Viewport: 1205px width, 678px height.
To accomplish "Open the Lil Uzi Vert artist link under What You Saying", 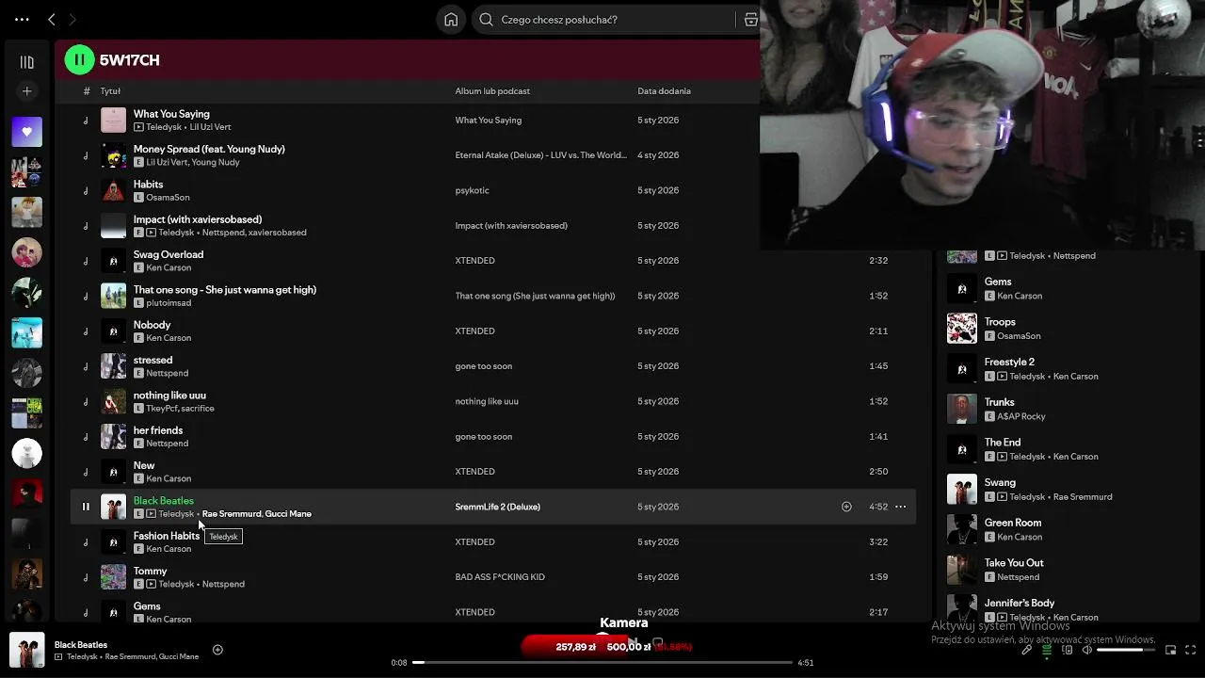I will (x=210, y=127).
